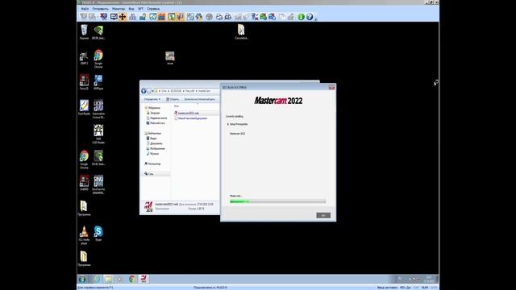The image size is (516, 290).
Task: Select Недавние места in the Explorer sidebar
Action: 158,118
